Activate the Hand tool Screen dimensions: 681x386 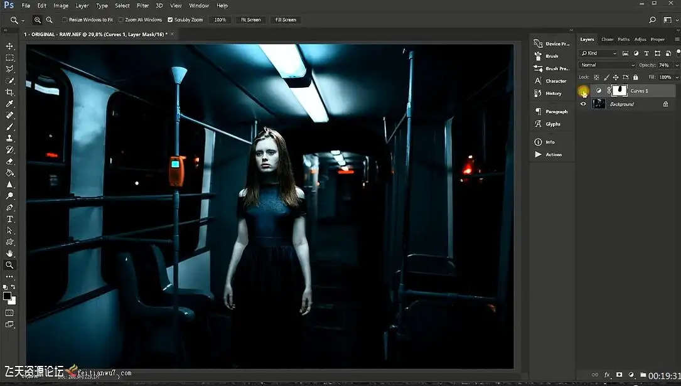[9, 253]
